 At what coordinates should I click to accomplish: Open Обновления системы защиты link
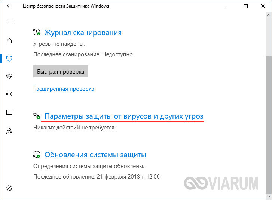click(x=95, y=155)
